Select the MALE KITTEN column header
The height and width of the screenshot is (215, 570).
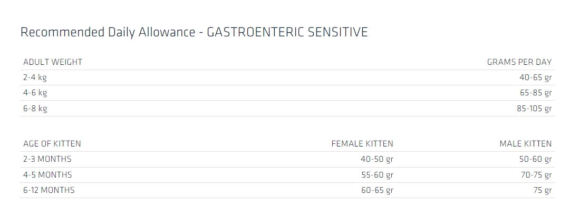coord(525,143)
